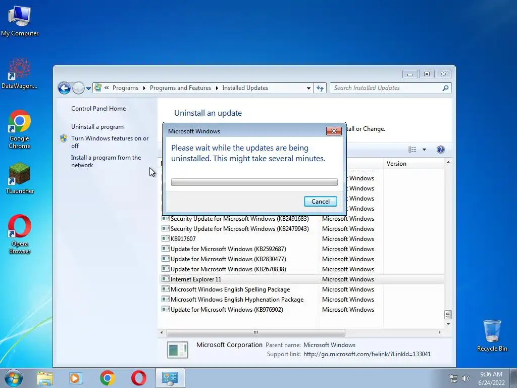Screen dimensions: 517x388
Task: Click the horizontal scroll left arrow
Action: coord(162,332)
